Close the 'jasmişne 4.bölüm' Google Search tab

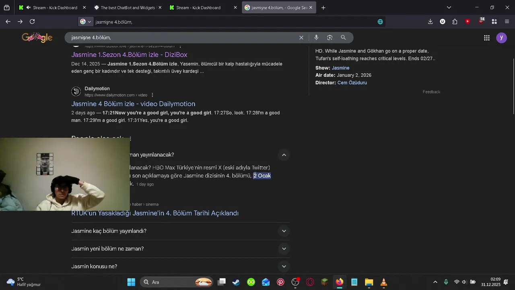(311, 8)
